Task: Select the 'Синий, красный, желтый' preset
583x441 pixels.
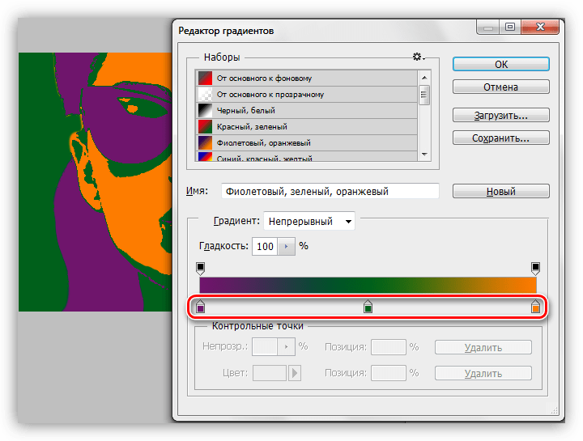Action: [x=306, y=156]
